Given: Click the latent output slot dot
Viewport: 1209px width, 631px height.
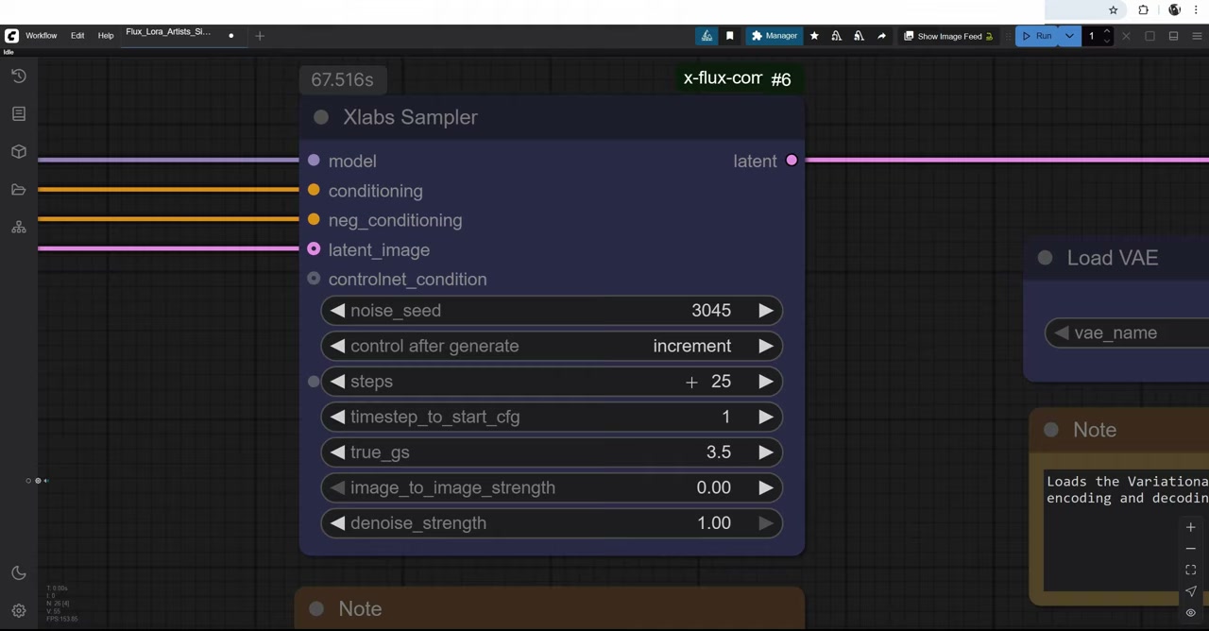Looking at the screenshot, I should tap(792, 161).
